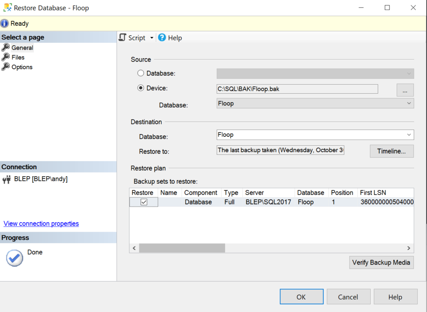Cancel the restore dialog
Viewport: 427px width, 312px height.
(348, 297)
